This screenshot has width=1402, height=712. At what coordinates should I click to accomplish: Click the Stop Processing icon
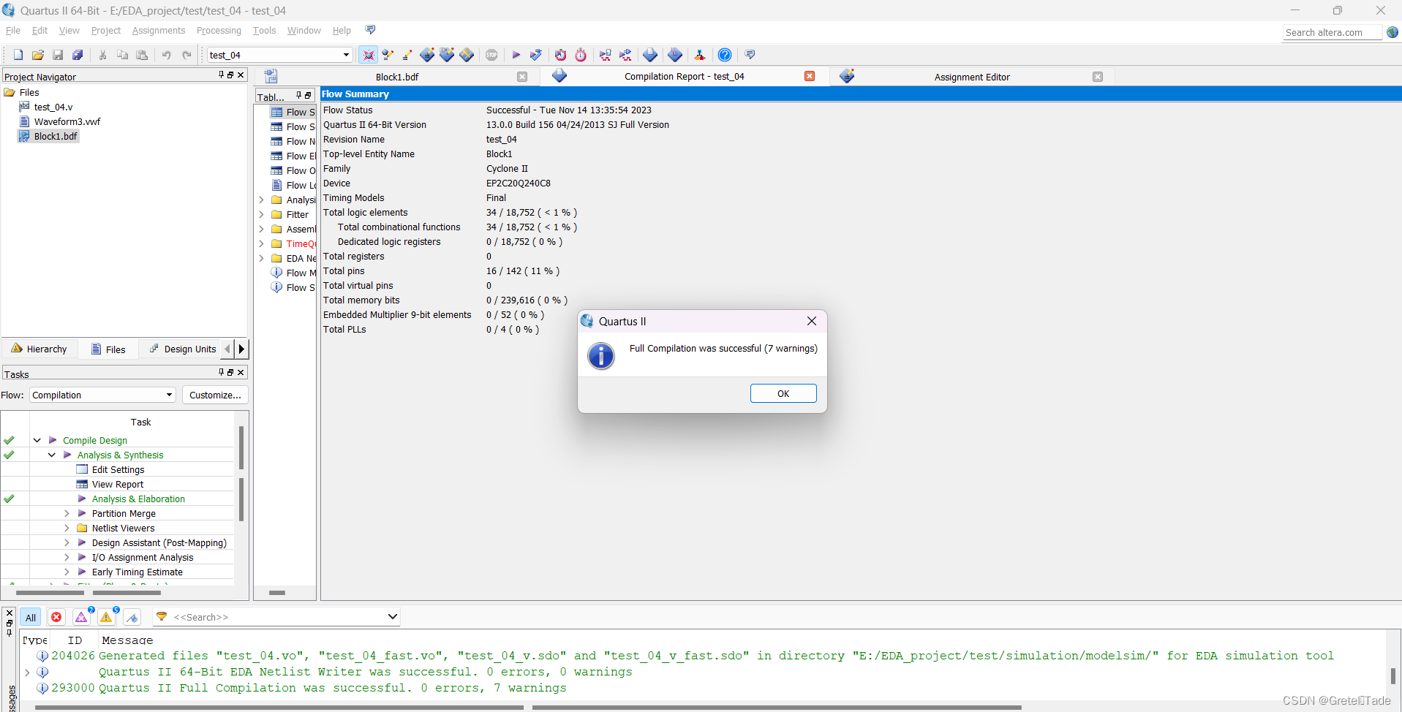pyautogui.click(x=491, y=55)
